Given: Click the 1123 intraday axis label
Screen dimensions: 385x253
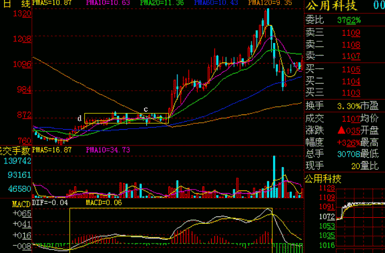Looking at the screenshot, I should tap(327, 188).
